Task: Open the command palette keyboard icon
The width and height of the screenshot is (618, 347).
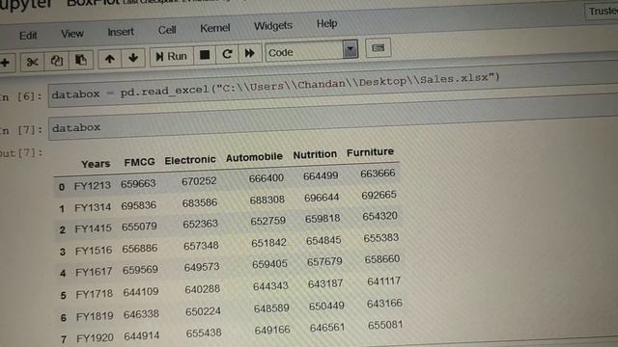Action: [378, 48]
